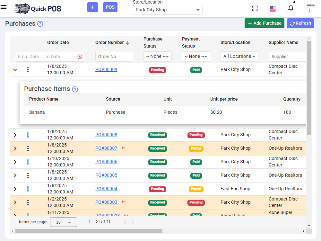The image size is (321, 241).
Task: Click the scroll right arrow at table bottom
Action: pyautogui.click(x=304, y=231)
